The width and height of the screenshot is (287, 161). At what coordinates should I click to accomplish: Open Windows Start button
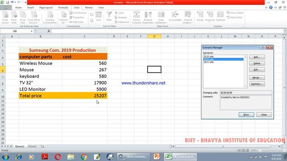tap(5, 157)
